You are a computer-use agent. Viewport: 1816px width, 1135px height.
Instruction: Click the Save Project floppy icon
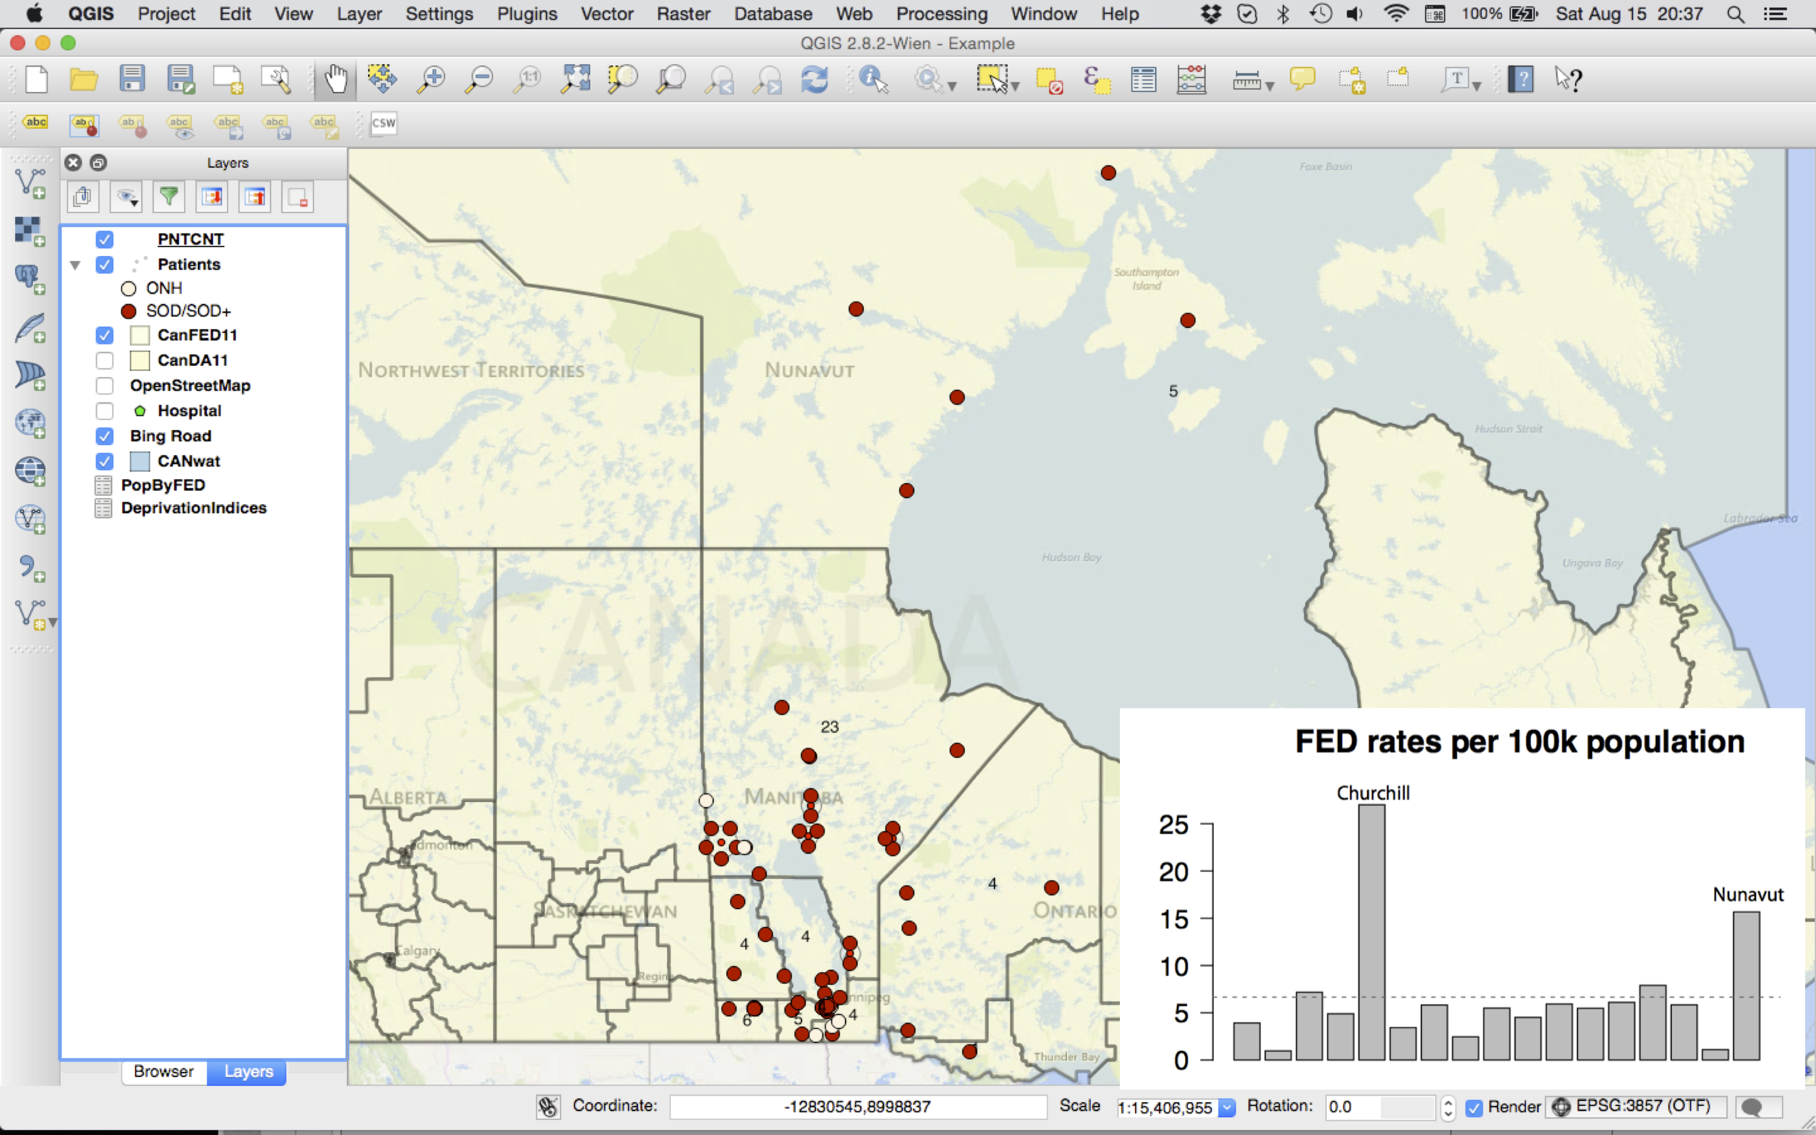(x=132, y=79)
